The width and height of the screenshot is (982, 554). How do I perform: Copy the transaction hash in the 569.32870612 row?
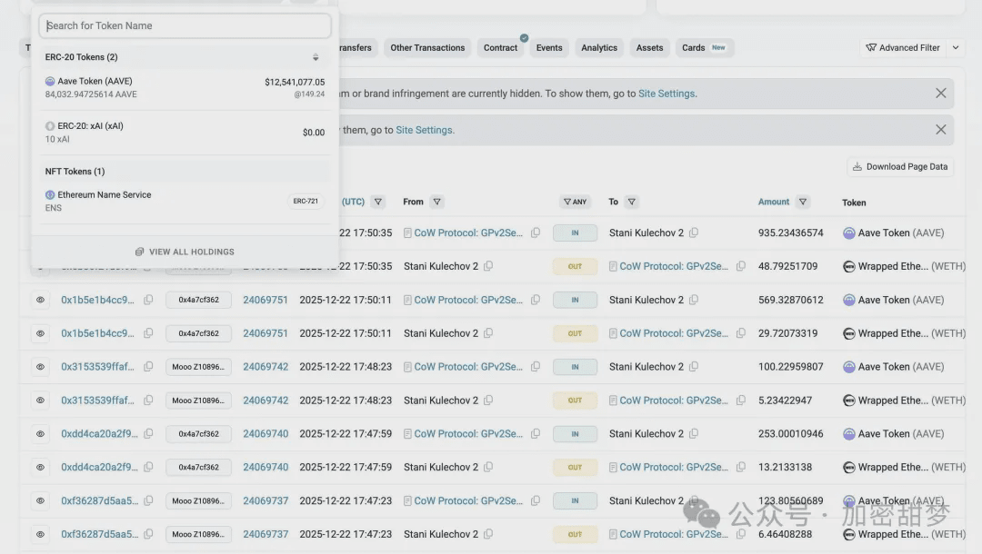click(148, 300)
